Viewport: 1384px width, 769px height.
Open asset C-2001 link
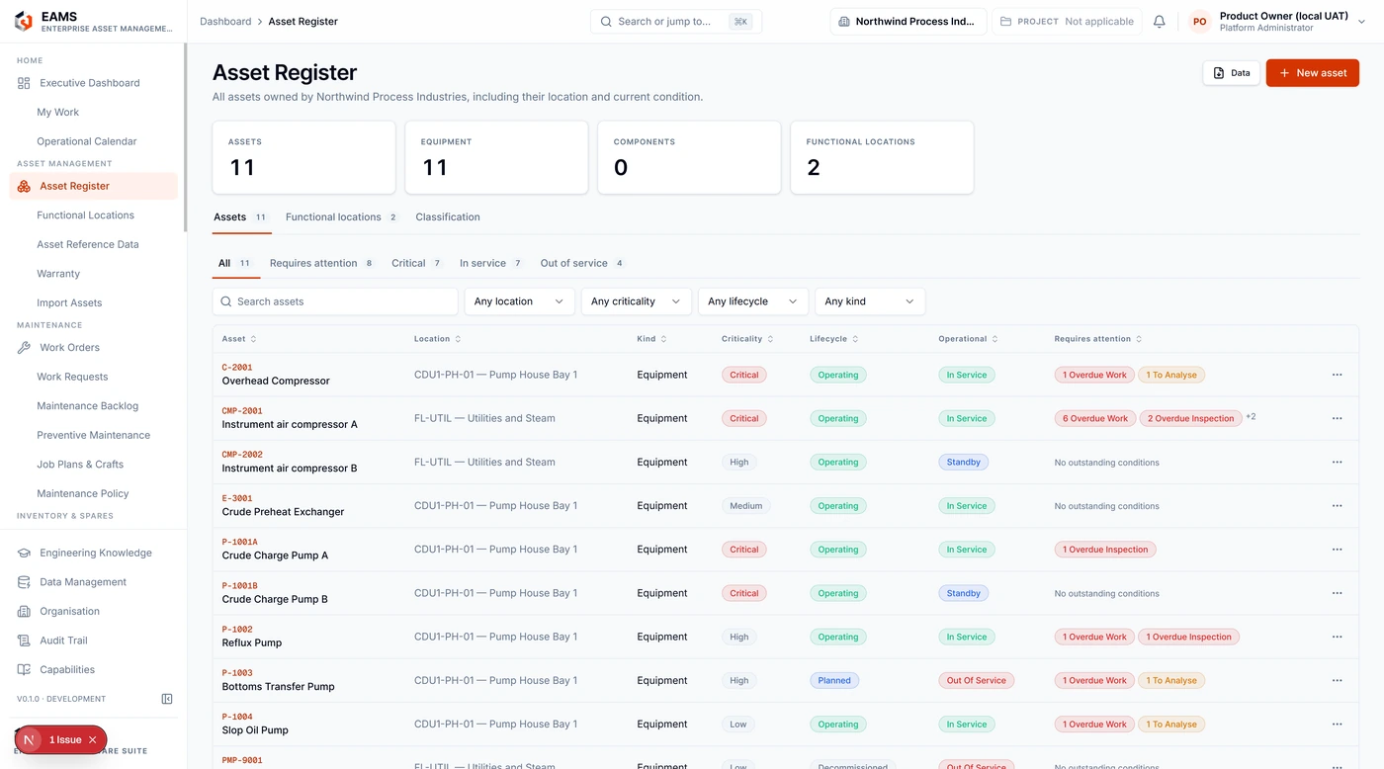pos(237,368)
